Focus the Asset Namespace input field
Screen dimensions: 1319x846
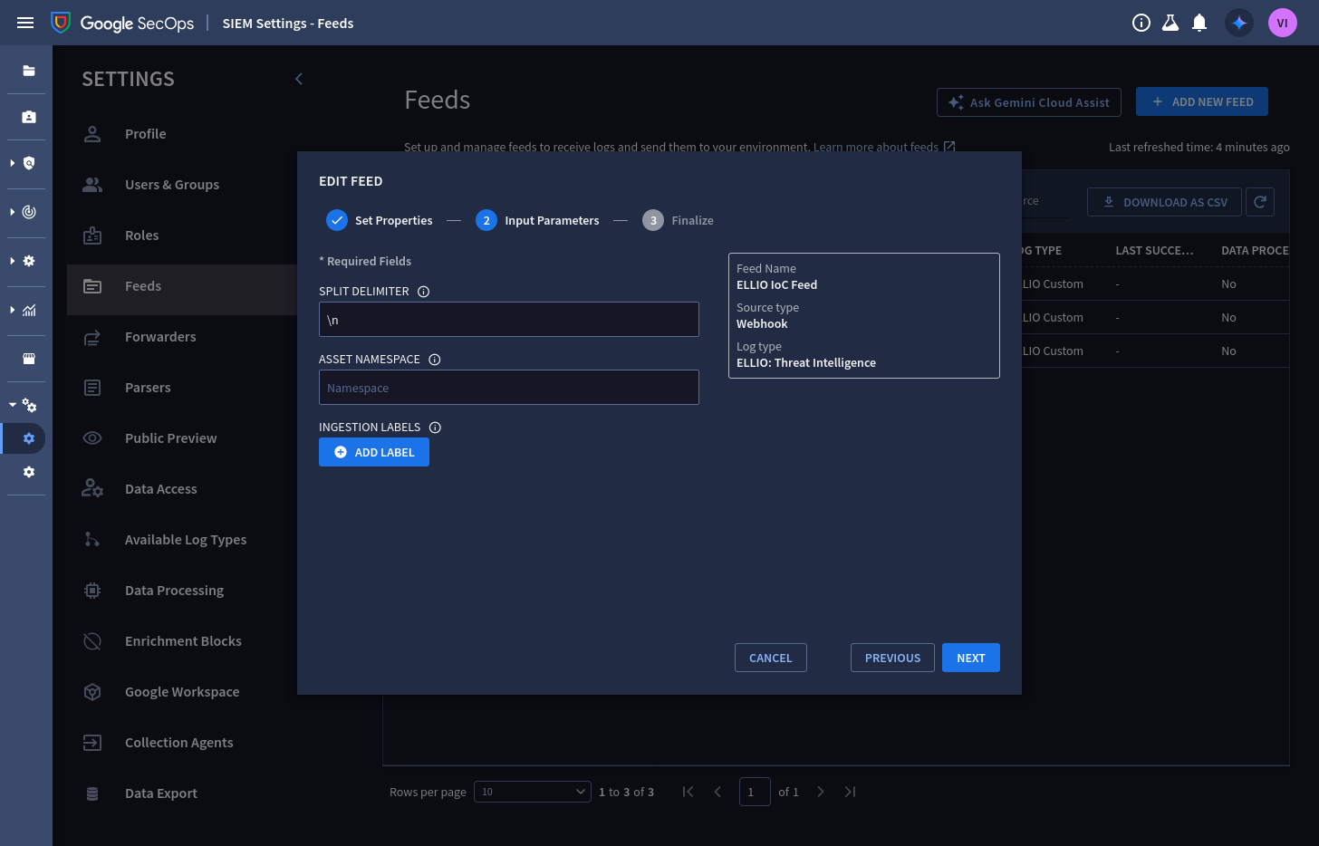point(509,388)
